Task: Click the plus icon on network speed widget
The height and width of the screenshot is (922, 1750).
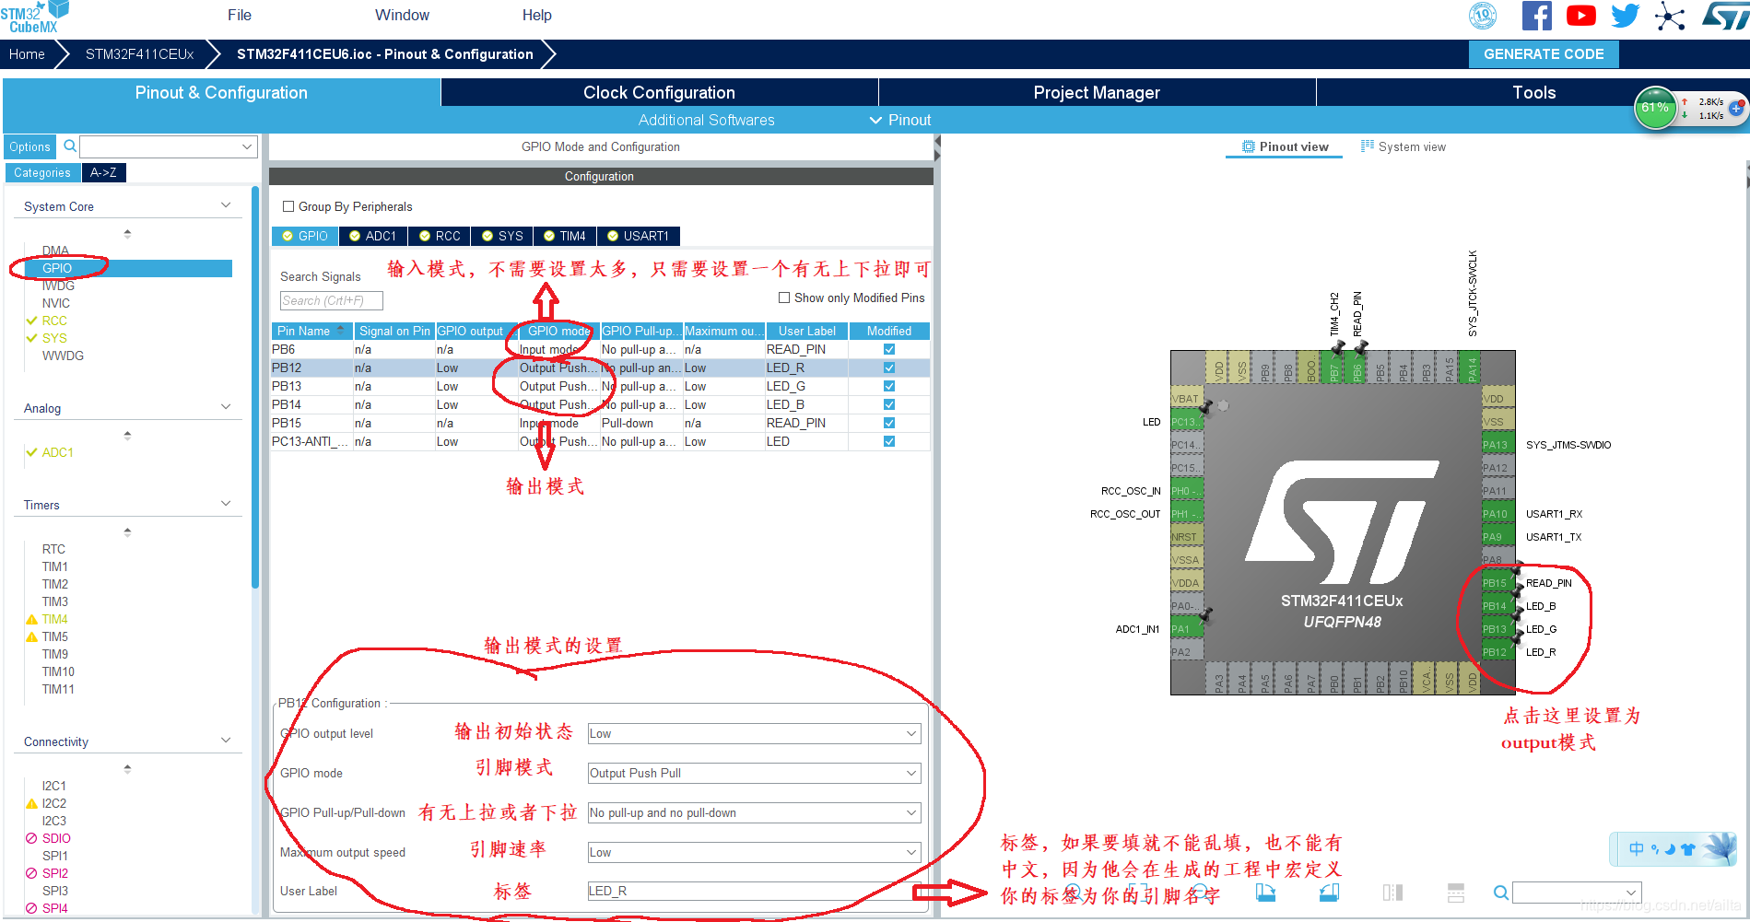Action: coord(1736,108)
